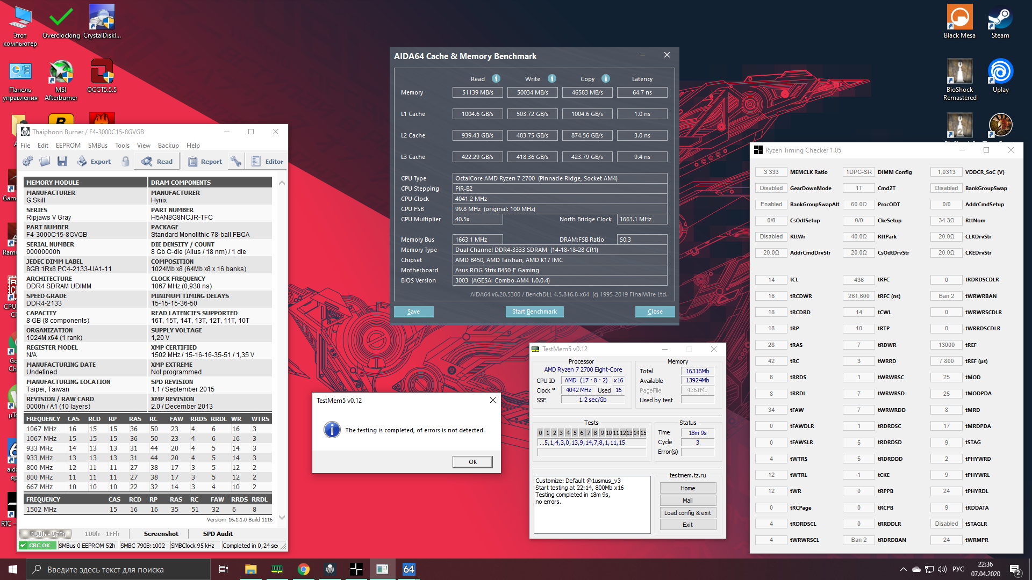
Task: Switch to the 100h - 1FFh page
Action: pyautogui.click(x=102, y=533)
